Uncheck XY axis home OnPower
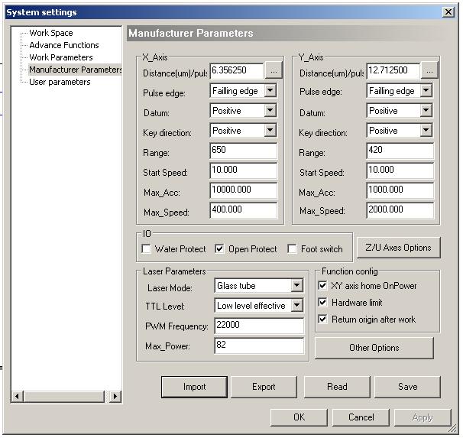 (x=322, y=286)
